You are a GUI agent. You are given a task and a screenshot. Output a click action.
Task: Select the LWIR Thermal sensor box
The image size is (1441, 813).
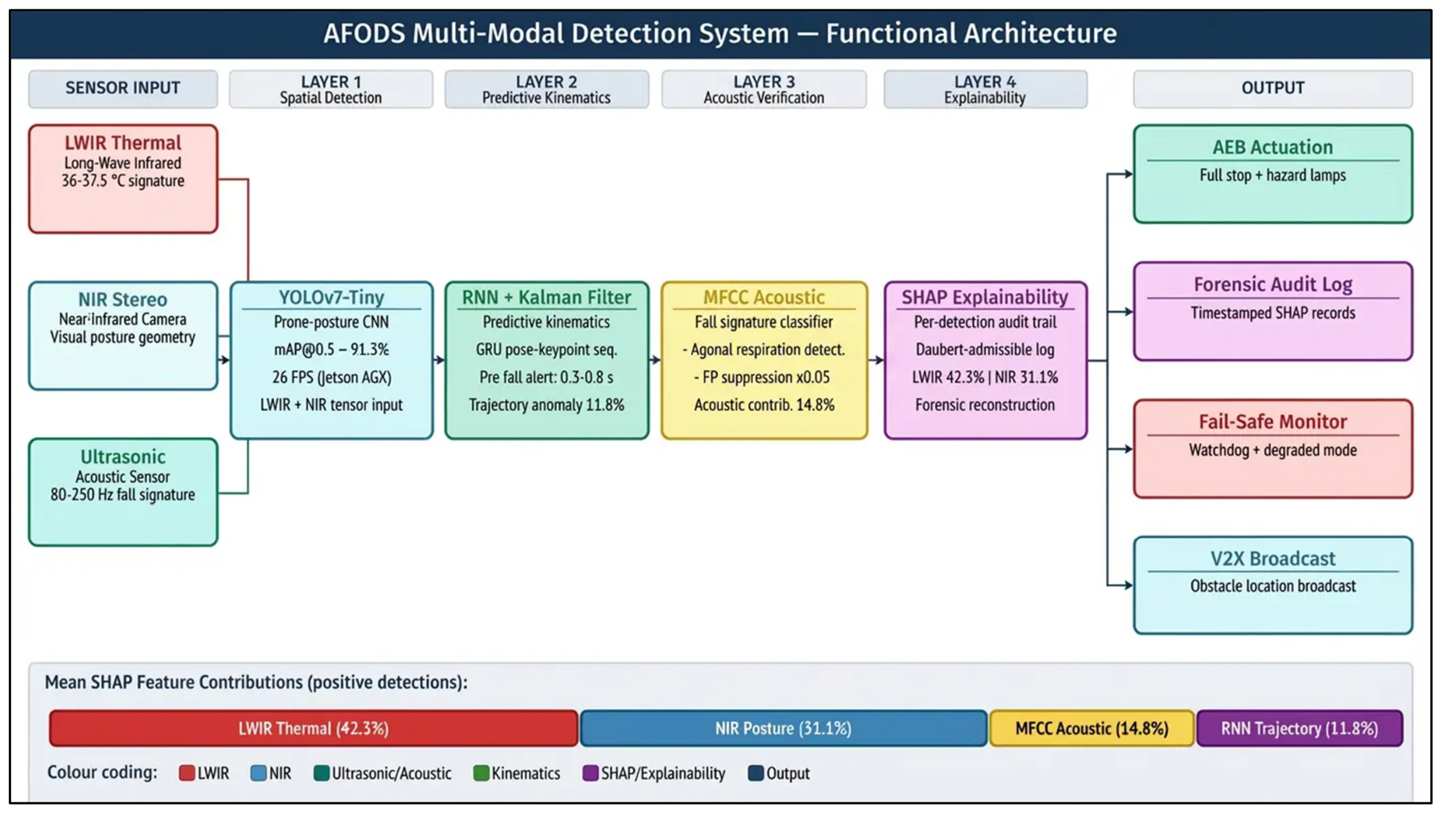tap(123, 179)
